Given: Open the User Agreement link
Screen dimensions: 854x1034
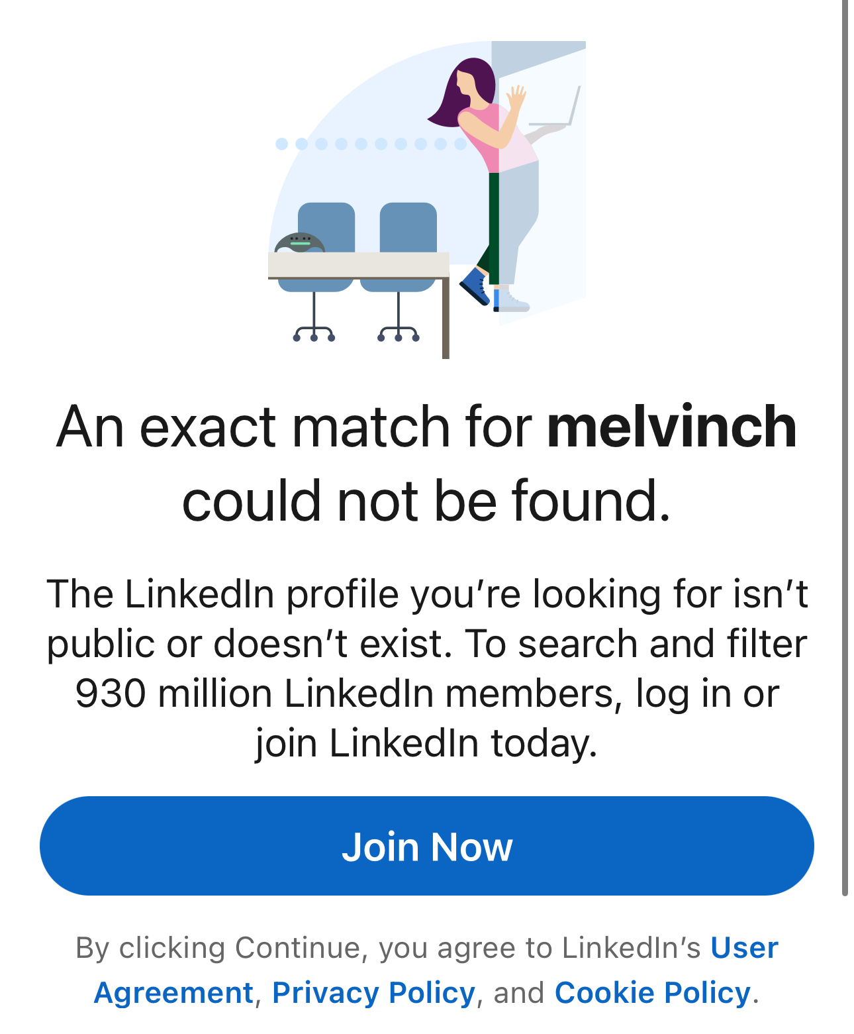Looking at the screenshot, I should (x=743, y=948).
